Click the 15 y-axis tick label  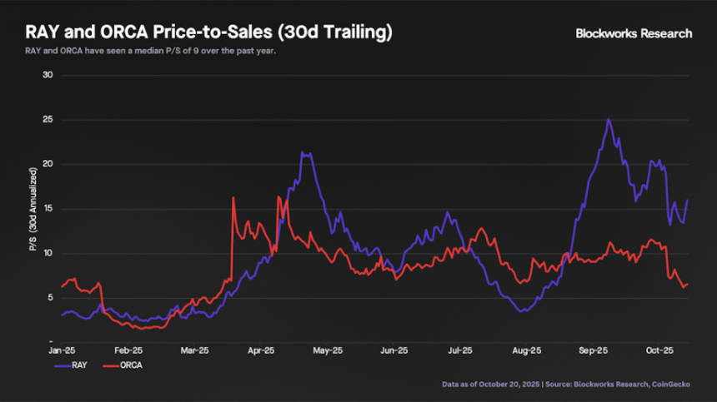(48, 208)
